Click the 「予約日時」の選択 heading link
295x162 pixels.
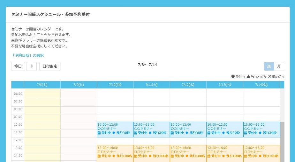[27, 55]
